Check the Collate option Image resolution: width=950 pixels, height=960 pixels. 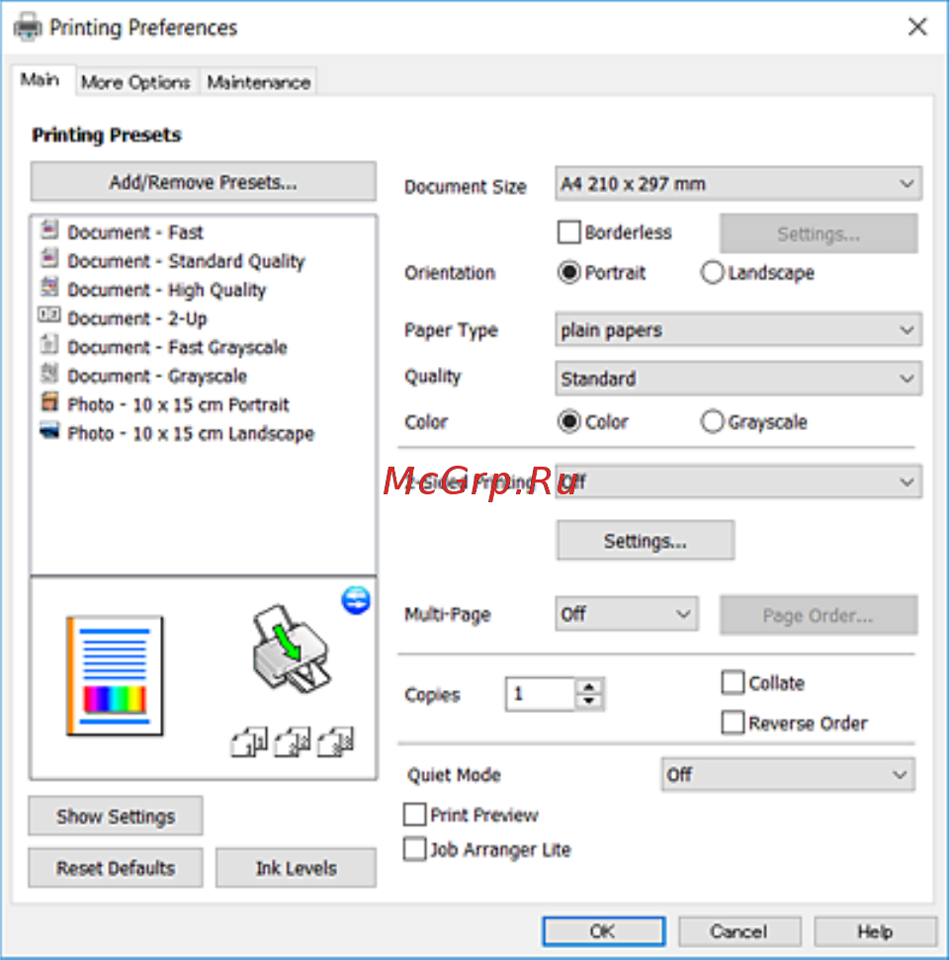(x=732, y=682)
